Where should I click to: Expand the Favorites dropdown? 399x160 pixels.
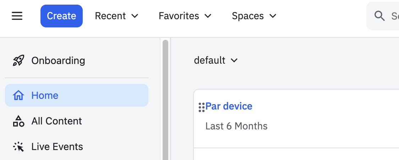tap(185, 16)
